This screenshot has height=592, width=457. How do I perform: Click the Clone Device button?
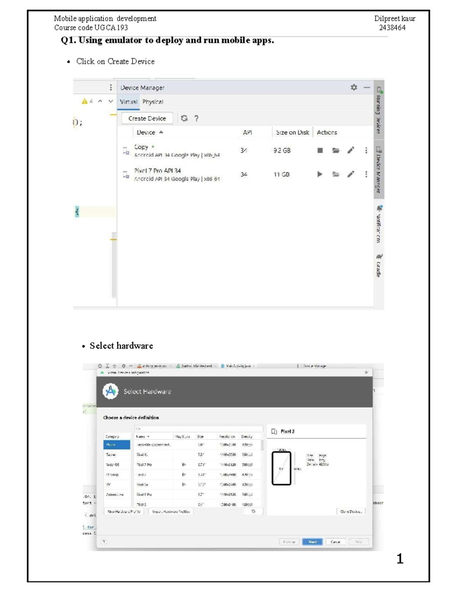click(x=351, y=512)
